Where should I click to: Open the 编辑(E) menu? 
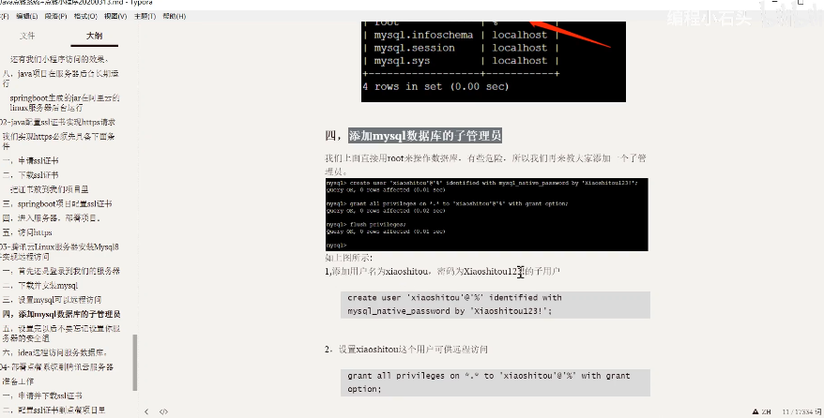(27, 16)
